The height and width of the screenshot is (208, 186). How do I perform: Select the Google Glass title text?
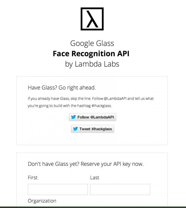point(92,43)
